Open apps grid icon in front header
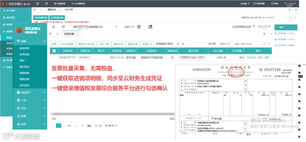 (150, 27)
